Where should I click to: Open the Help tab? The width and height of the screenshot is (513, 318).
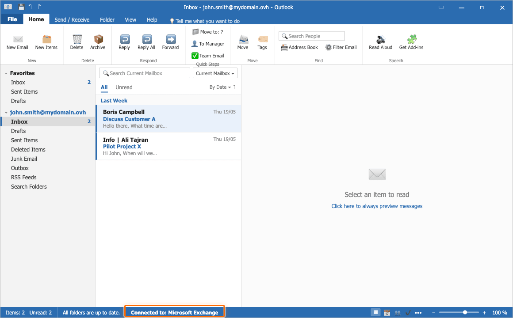pyautogui.click(x=152, y=19)
